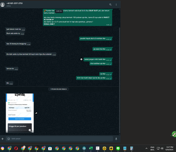176x152 pixels.
Task: Click the message "iya kka"
Action: point(106,74)
